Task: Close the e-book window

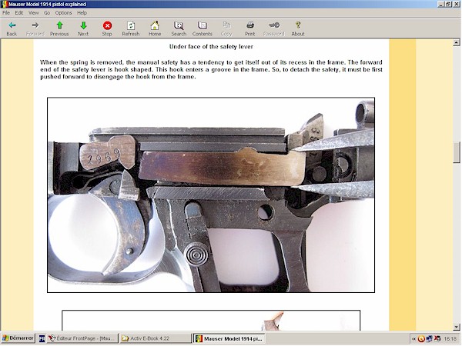Action: pyautogui.click(x=456, y=4)
